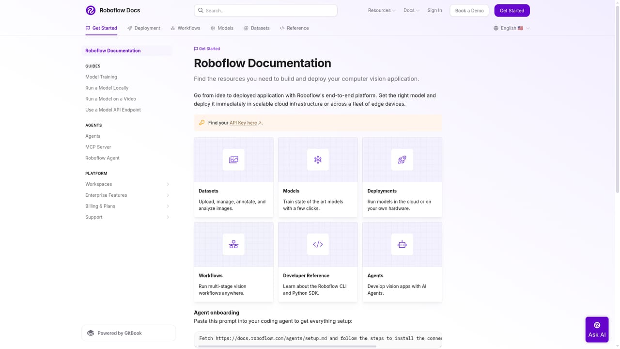
Task: Click the Sign In link
Action: click(434, 10)
